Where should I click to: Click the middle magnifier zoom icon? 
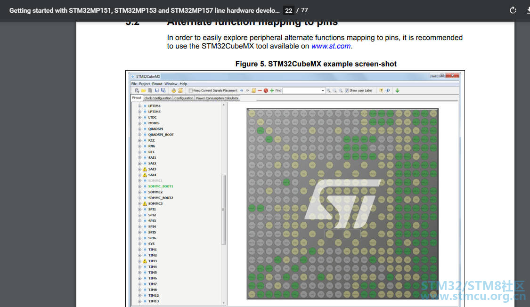[334, 90]
